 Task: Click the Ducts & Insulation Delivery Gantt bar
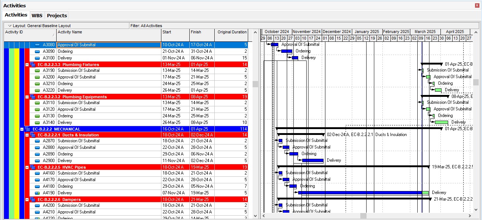tap(313, 161)
